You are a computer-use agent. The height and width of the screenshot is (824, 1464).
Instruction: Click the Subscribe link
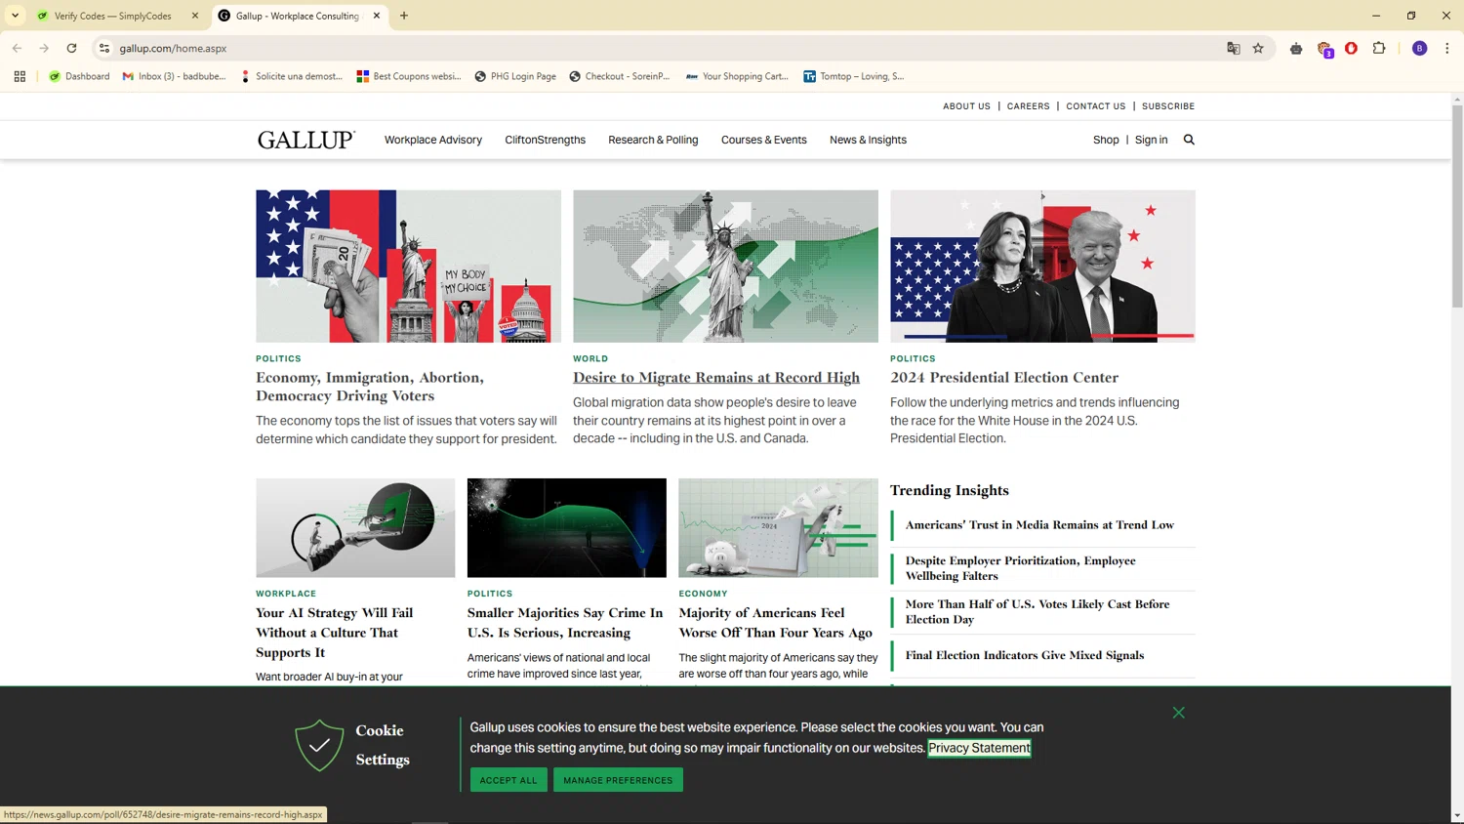tap(1168, 106)
